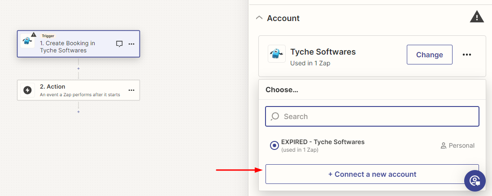This screenshot has height=196, width=492.
Task: Click the Account section heading
Action: pos(283,18)
